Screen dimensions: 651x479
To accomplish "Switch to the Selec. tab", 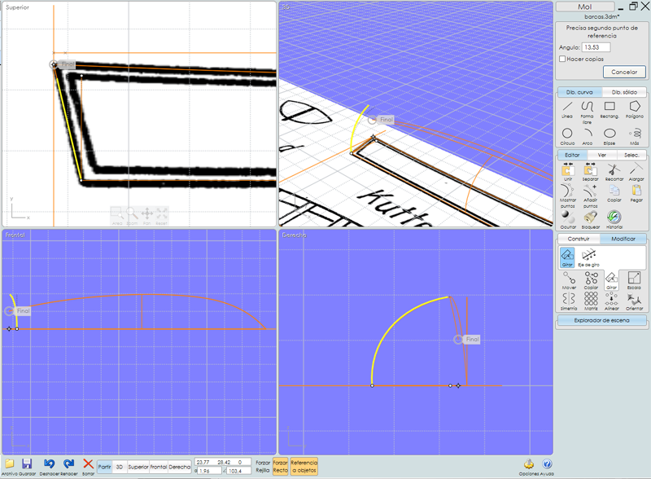I will click(631, 155).
